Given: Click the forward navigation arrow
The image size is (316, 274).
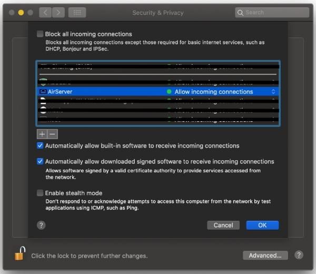Looking at the screenshot, I should click(x=58, y=13).
